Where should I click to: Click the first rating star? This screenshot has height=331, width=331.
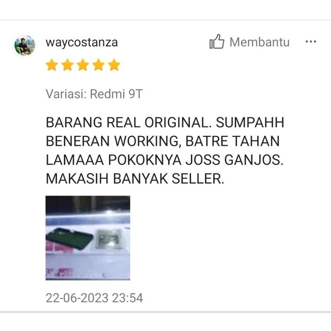pos(52,65)
